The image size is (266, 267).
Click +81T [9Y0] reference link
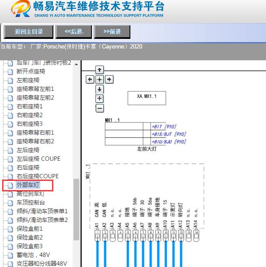[164, 127]
